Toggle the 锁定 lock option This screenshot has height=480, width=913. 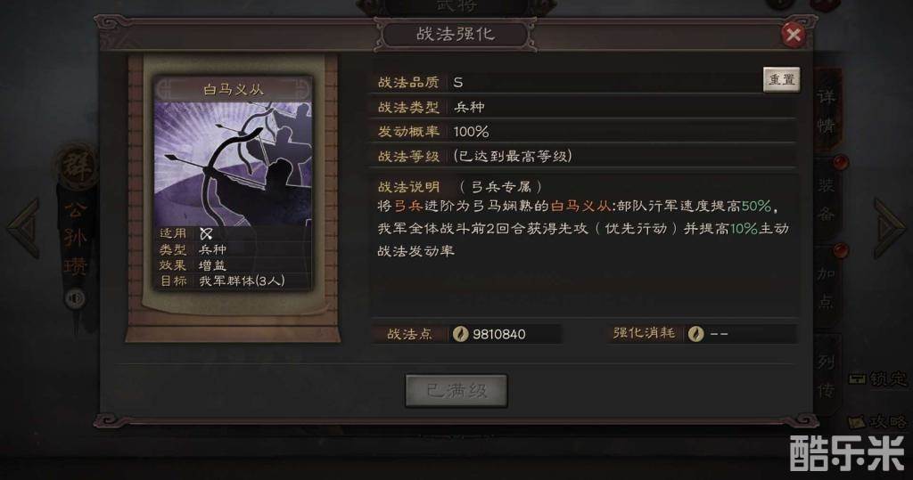[877, 379]
